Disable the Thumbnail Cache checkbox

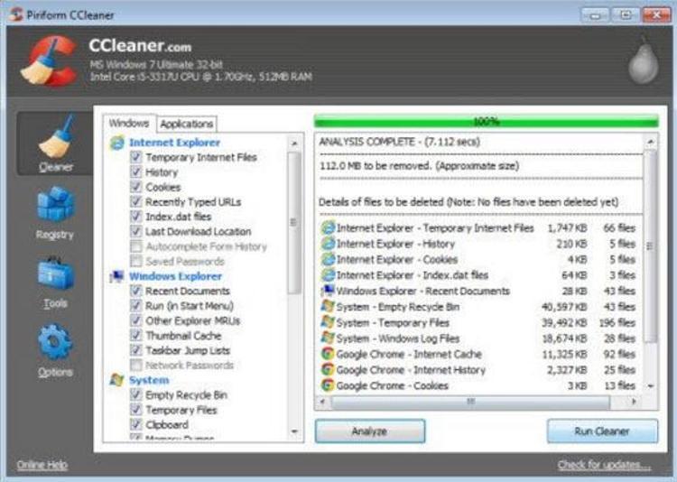[136, 336]
